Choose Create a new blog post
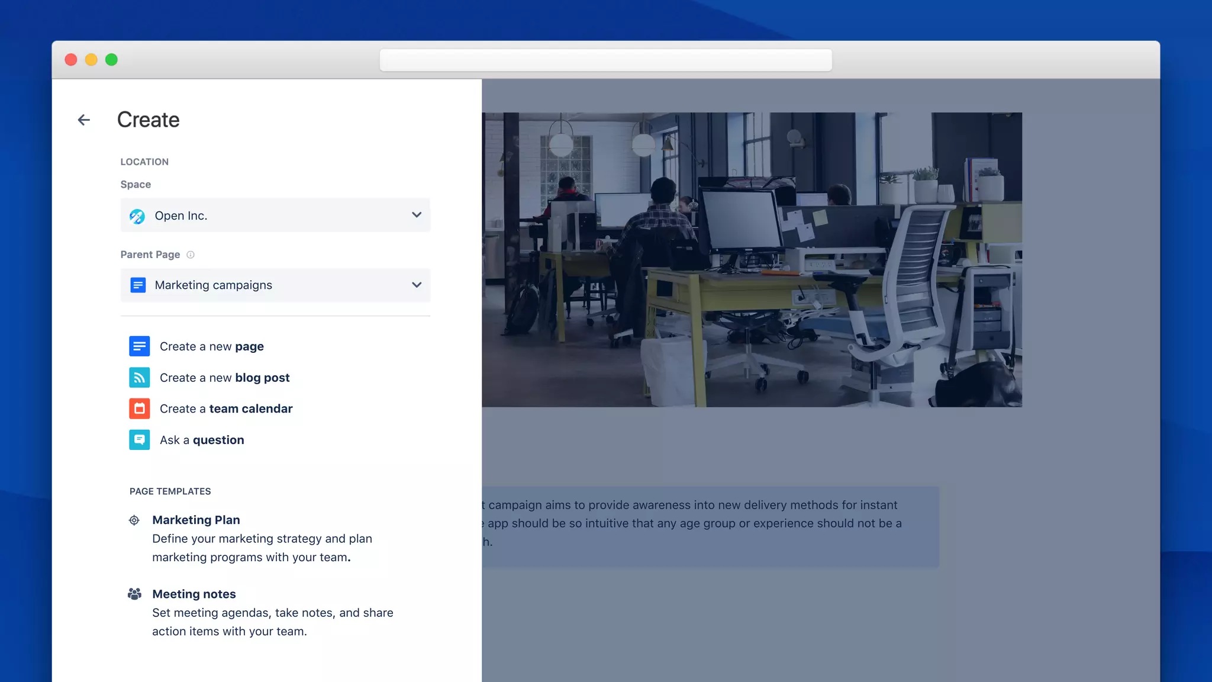Image resolution: width=1212 pixels, height=682 pixels. [225, 378]
